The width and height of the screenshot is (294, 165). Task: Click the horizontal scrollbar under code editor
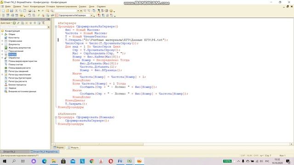(x=99, y=144)
